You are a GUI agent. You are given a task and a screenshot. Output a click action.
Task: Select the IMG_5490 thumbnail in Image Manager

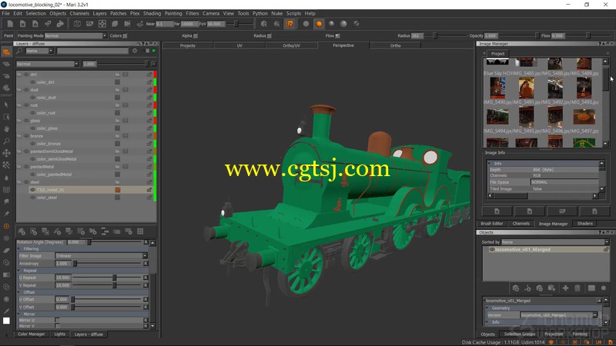tap(497, 88)
